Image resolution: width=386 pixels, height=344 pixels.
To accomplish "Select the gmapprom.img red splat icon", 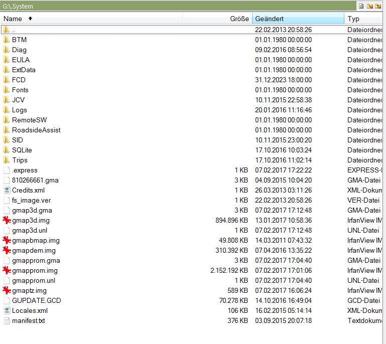I will [x=7, y=270].
